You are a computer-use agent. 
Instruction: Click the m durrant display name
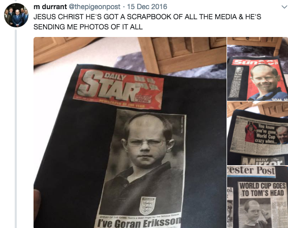point(50,7)
